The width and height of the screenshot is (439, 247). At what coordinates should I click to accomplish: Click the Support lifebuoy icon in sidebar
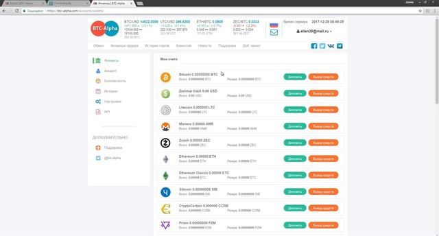coord(98,148)
